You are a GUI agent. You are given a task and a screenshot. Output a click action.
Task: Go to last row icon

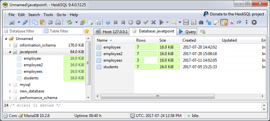pyautogui.click(x=123, y=22)
